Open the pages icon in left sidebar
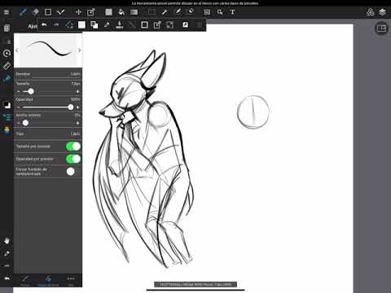391x293 pixels. [x=7, y=28]
